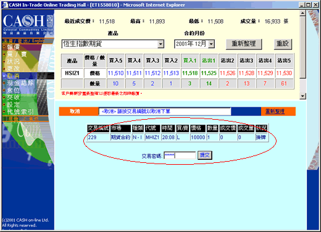Select the 更改 modify menu item

[14, 68]
